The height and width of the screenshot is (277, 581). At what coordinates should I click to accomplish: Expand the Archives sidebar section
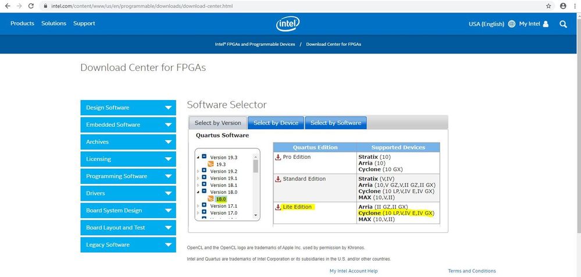[x=128, y=141]
